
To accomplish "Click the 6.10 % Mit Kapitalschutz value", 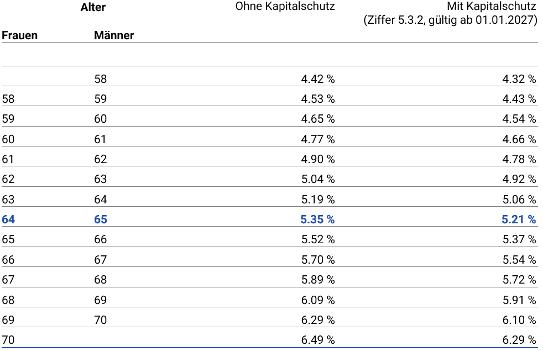I will pos(519,320).
